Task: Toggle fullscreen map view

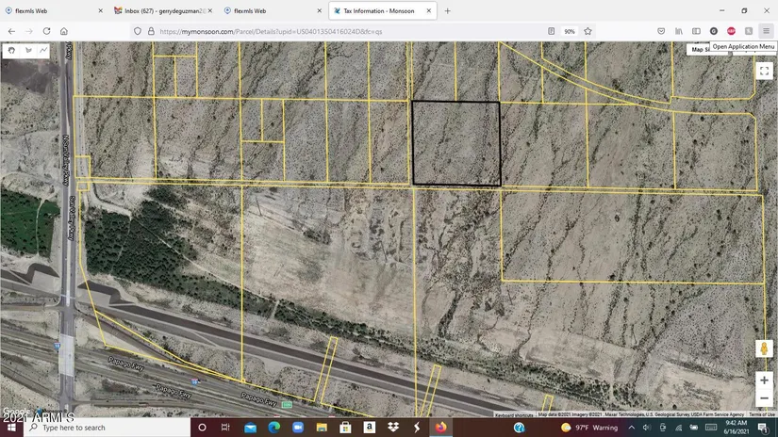Action: click(764, 71)
